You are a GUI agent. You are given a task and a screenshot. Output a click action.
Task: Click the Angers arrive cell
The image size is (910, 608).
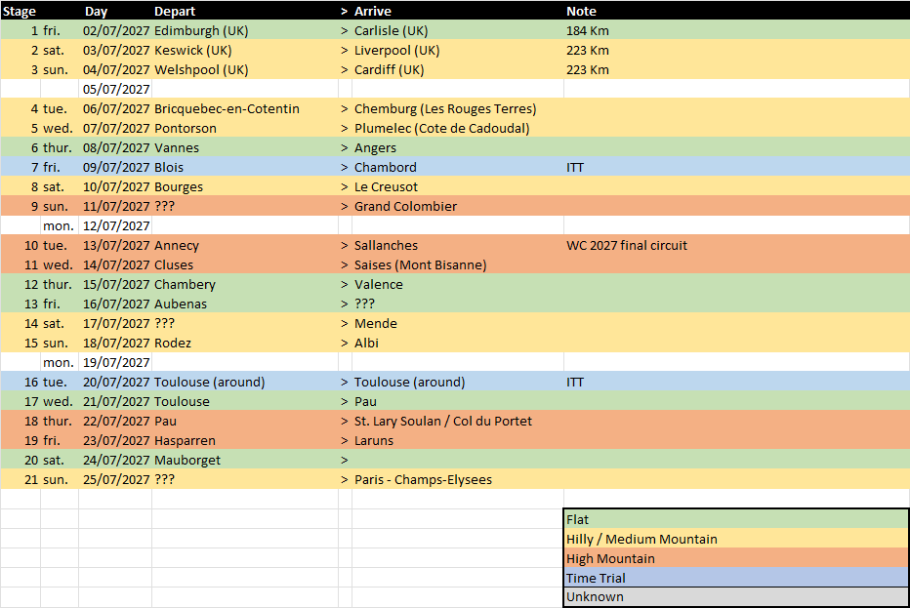[x=457, y=148]
